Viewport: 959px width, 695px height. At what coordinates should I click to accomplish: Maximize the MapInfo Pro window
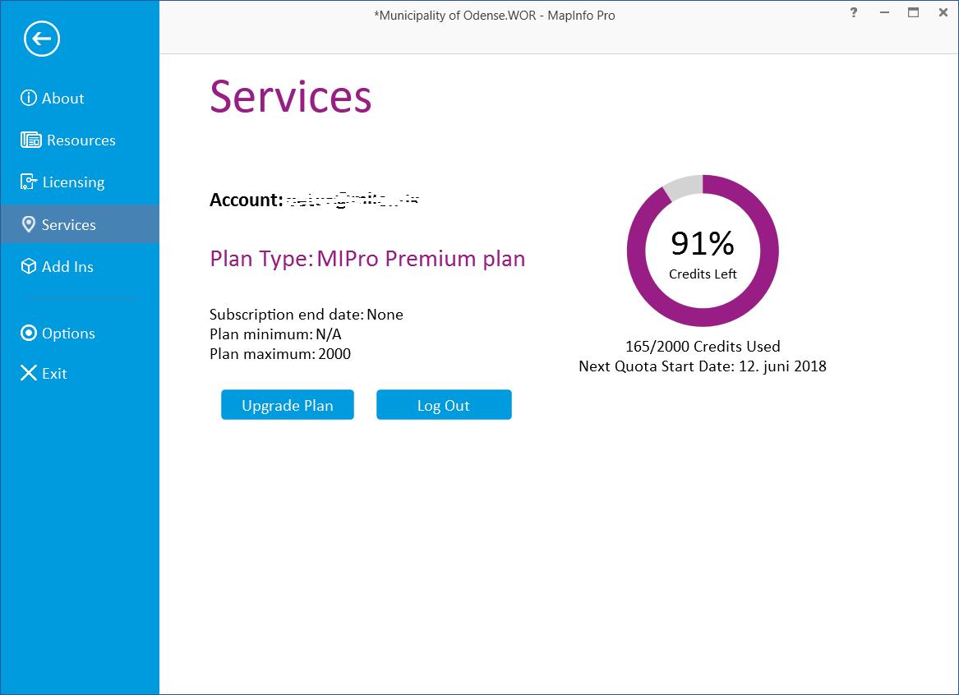(913, 13)
